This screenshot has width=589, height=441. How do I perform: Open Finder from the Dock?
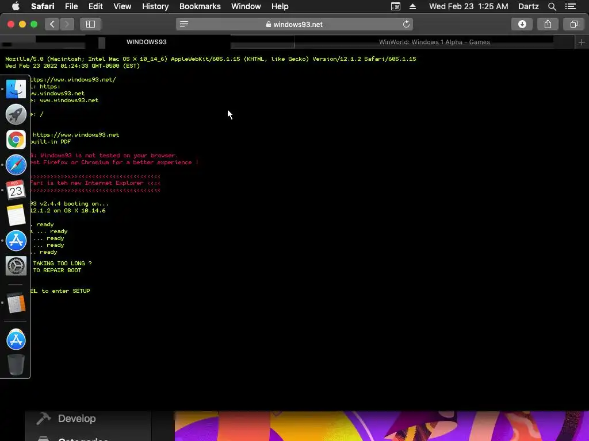(16, 89)
